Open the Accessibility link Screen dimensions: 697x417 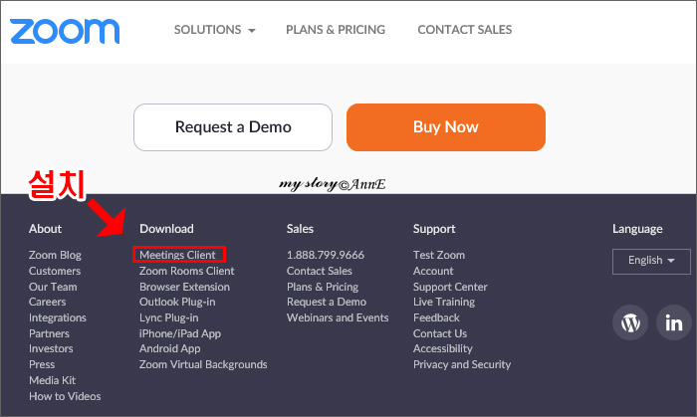(443, 349)
